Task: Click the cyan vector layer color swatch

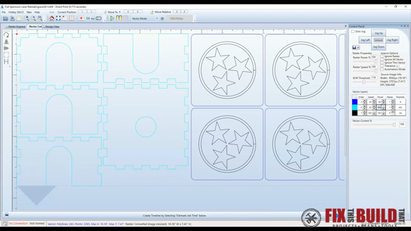Action: point(354,107)
